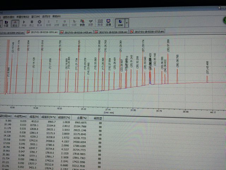The width and height of the screenshot is (226, 170).
Task: Click the 停止 (stop) icon
Action: (31, 23)
